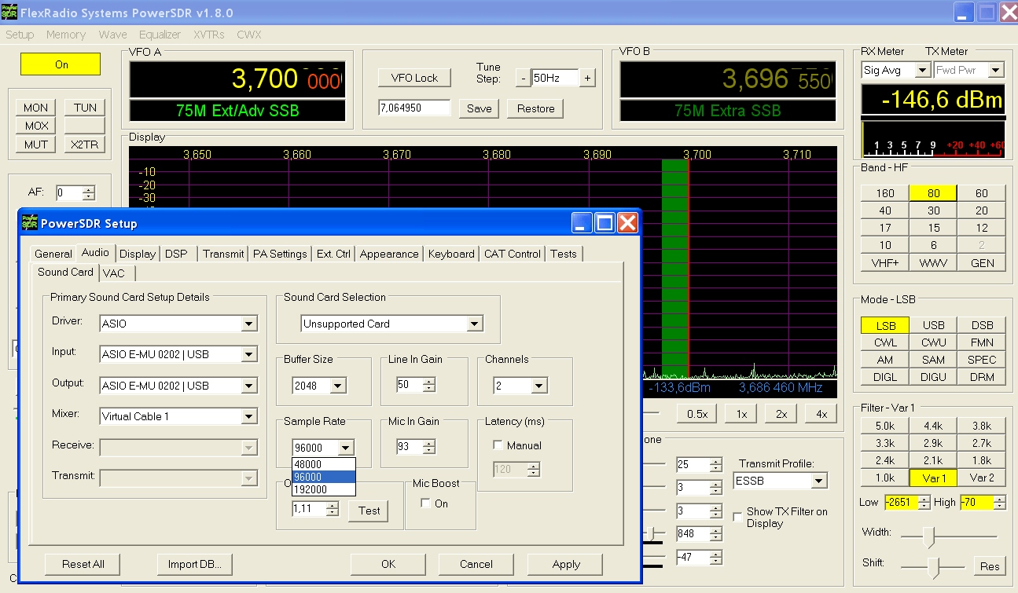Click the PowerSDR Setup dialog title icon
Viewport: 1018px width, 593px height.
point(29,223)
